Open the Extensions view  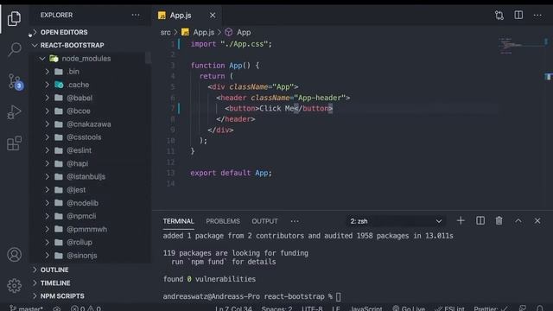[14, 143]
